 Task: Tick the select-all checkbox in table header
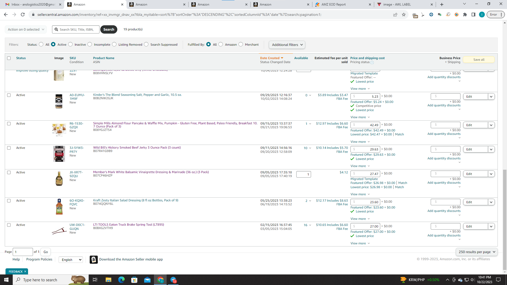9,58
